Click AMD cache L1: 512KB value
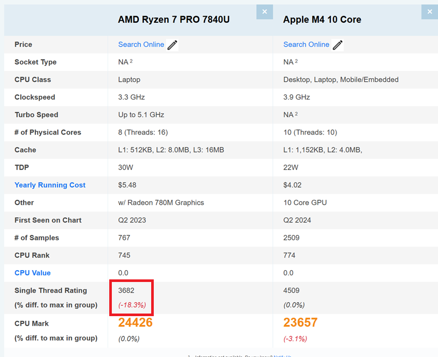 click(x=171, y=150)
